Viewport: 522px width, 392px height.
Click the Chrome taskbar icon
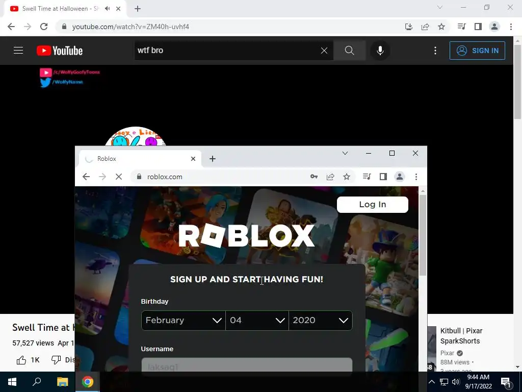point(88,382)
